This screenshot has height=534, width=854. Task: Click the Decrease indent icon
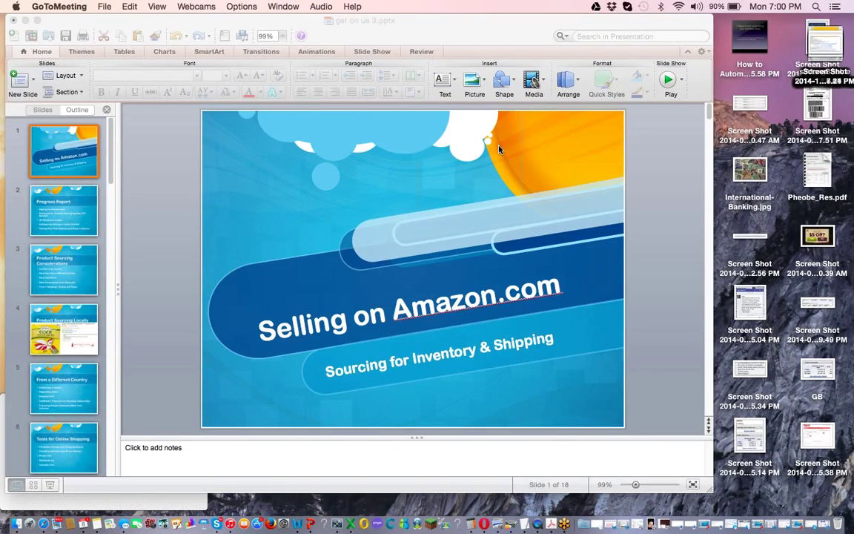[349, 75]
